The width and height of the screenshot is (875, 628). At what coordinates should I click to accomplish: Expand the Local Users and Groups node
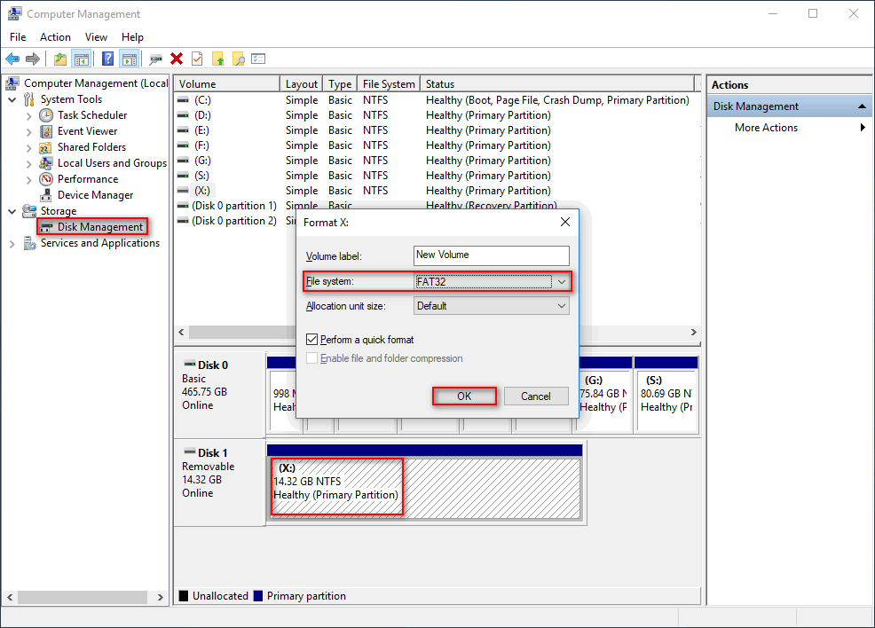tap(29, 164)
